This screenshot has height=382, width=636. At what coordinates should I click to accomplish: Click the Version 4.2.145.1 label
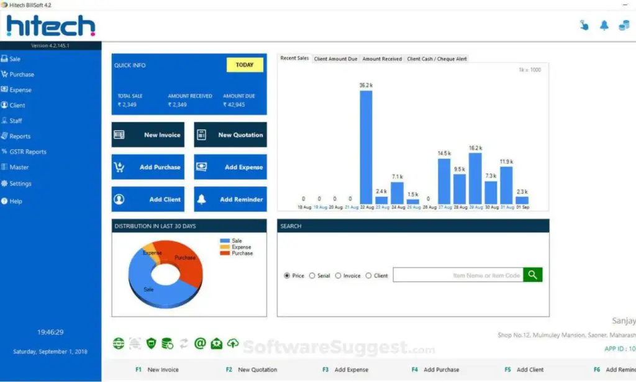(50, 45)
